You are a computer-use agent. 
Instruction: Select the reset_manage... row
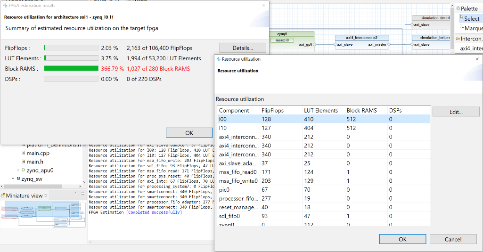324,207
